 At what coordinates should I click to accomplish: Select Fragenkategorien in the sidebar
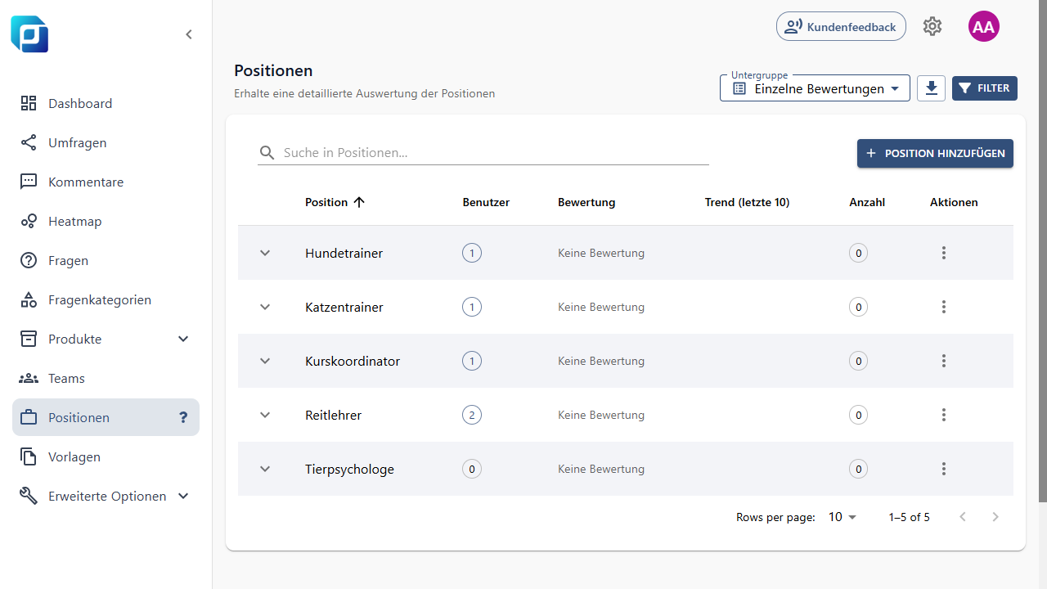click(x=106, y=299)
